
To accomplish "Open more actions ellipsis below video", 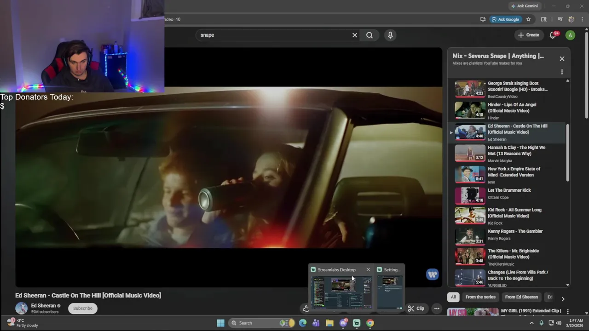I will pos(437,308).
